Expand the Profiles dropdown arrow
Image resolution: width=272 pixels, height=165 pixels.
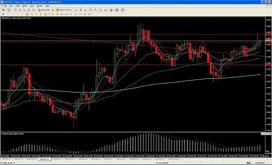tap(11, 10)
